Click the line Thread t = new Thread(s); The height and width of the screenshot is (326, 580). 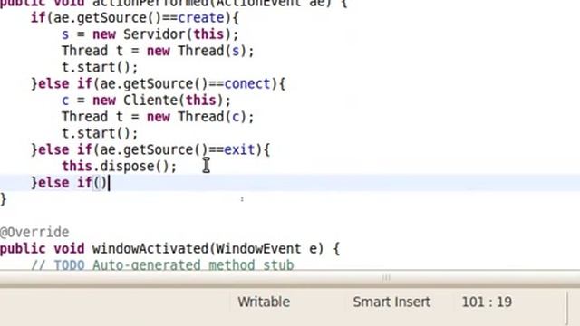158,51
